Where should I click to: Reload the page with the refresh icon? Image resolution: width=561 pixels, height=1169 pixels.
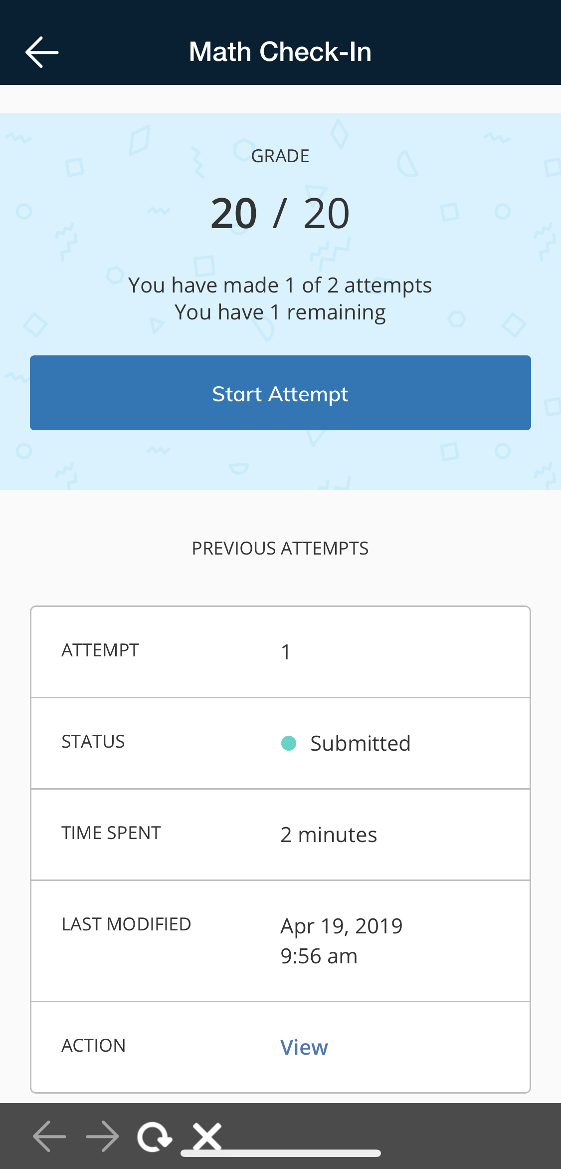tap(155, 1137)
